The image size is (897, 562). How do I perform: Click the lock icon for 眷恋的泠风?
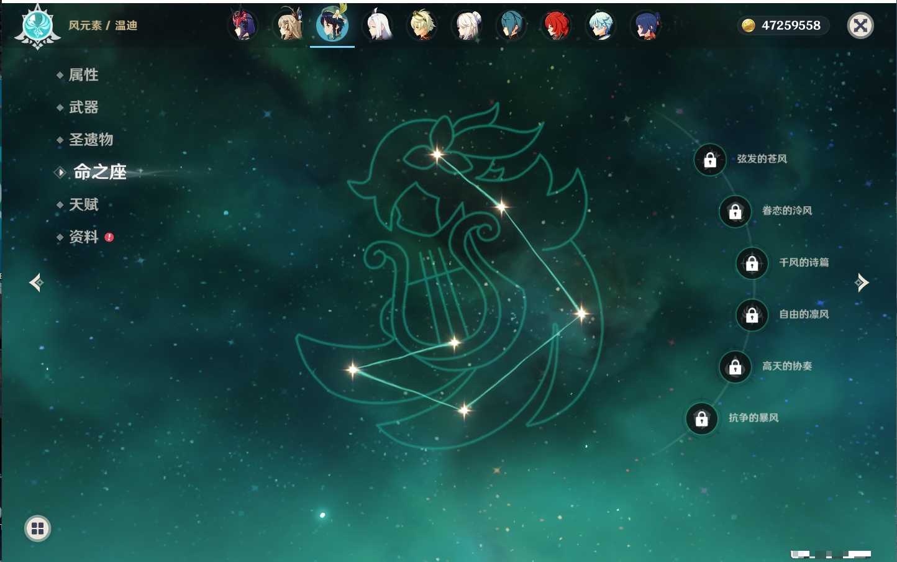coord(735,211)
